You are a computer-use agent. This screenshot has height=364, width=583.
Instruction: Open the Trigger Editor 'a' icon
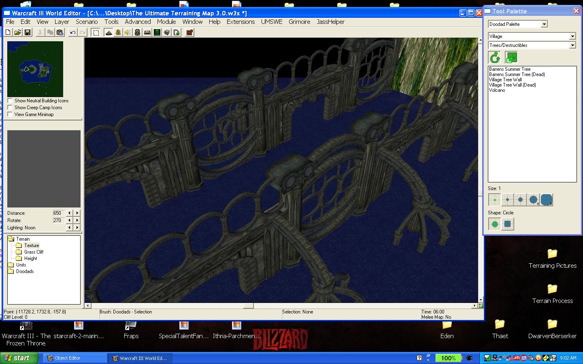tap(118, 32)
